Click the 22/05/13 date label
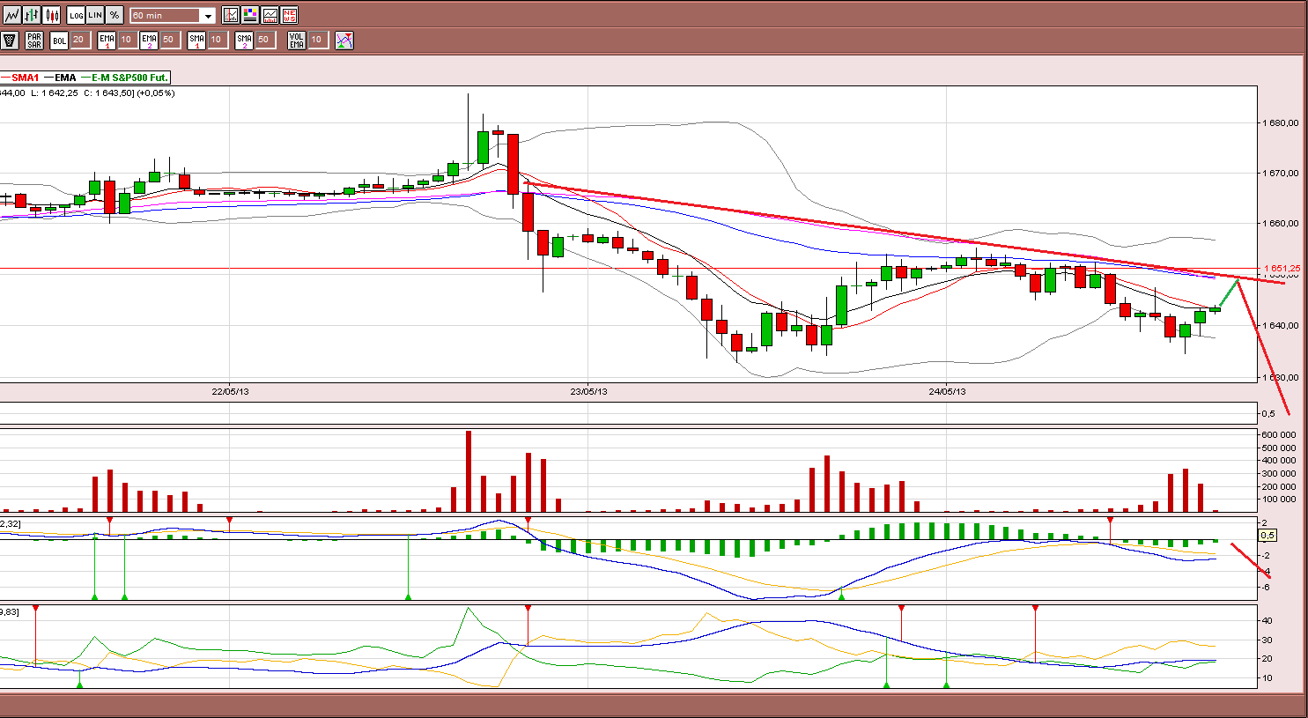 click(x=230, y=391)
